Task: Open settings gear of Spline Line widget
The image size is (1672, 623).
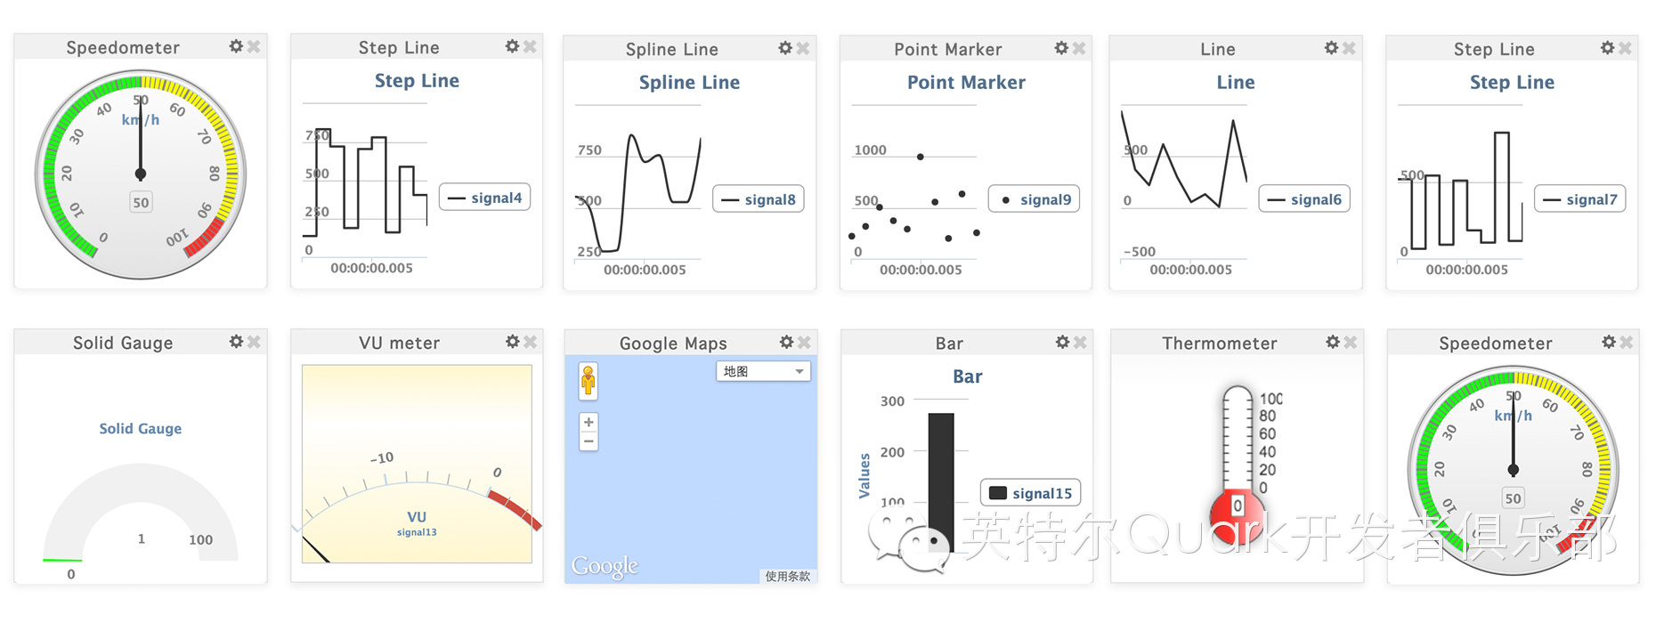Action: tap(784, 48)
